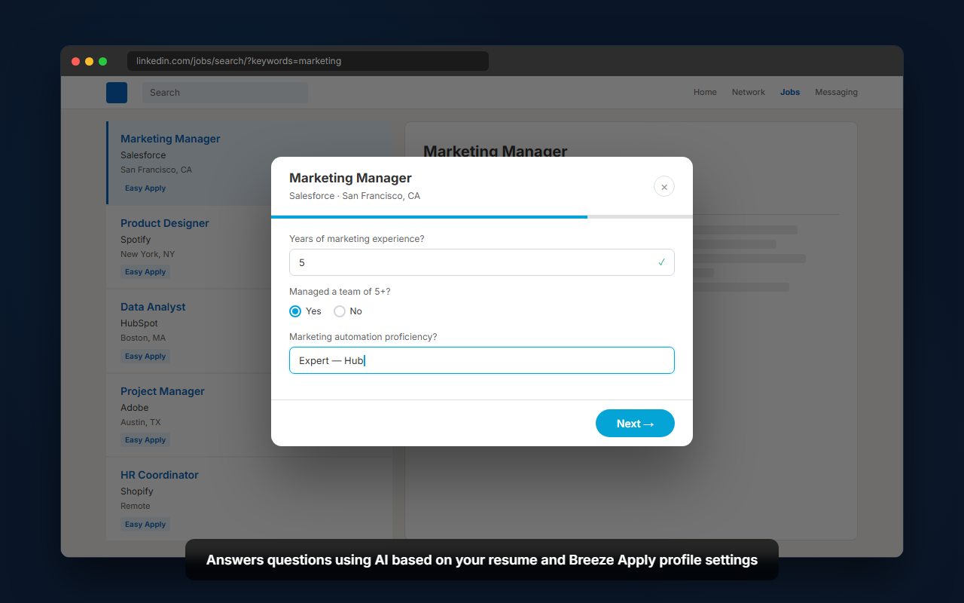Screen dimensions: 964x603
Task: Open the Network page
Action: (748, 92)
